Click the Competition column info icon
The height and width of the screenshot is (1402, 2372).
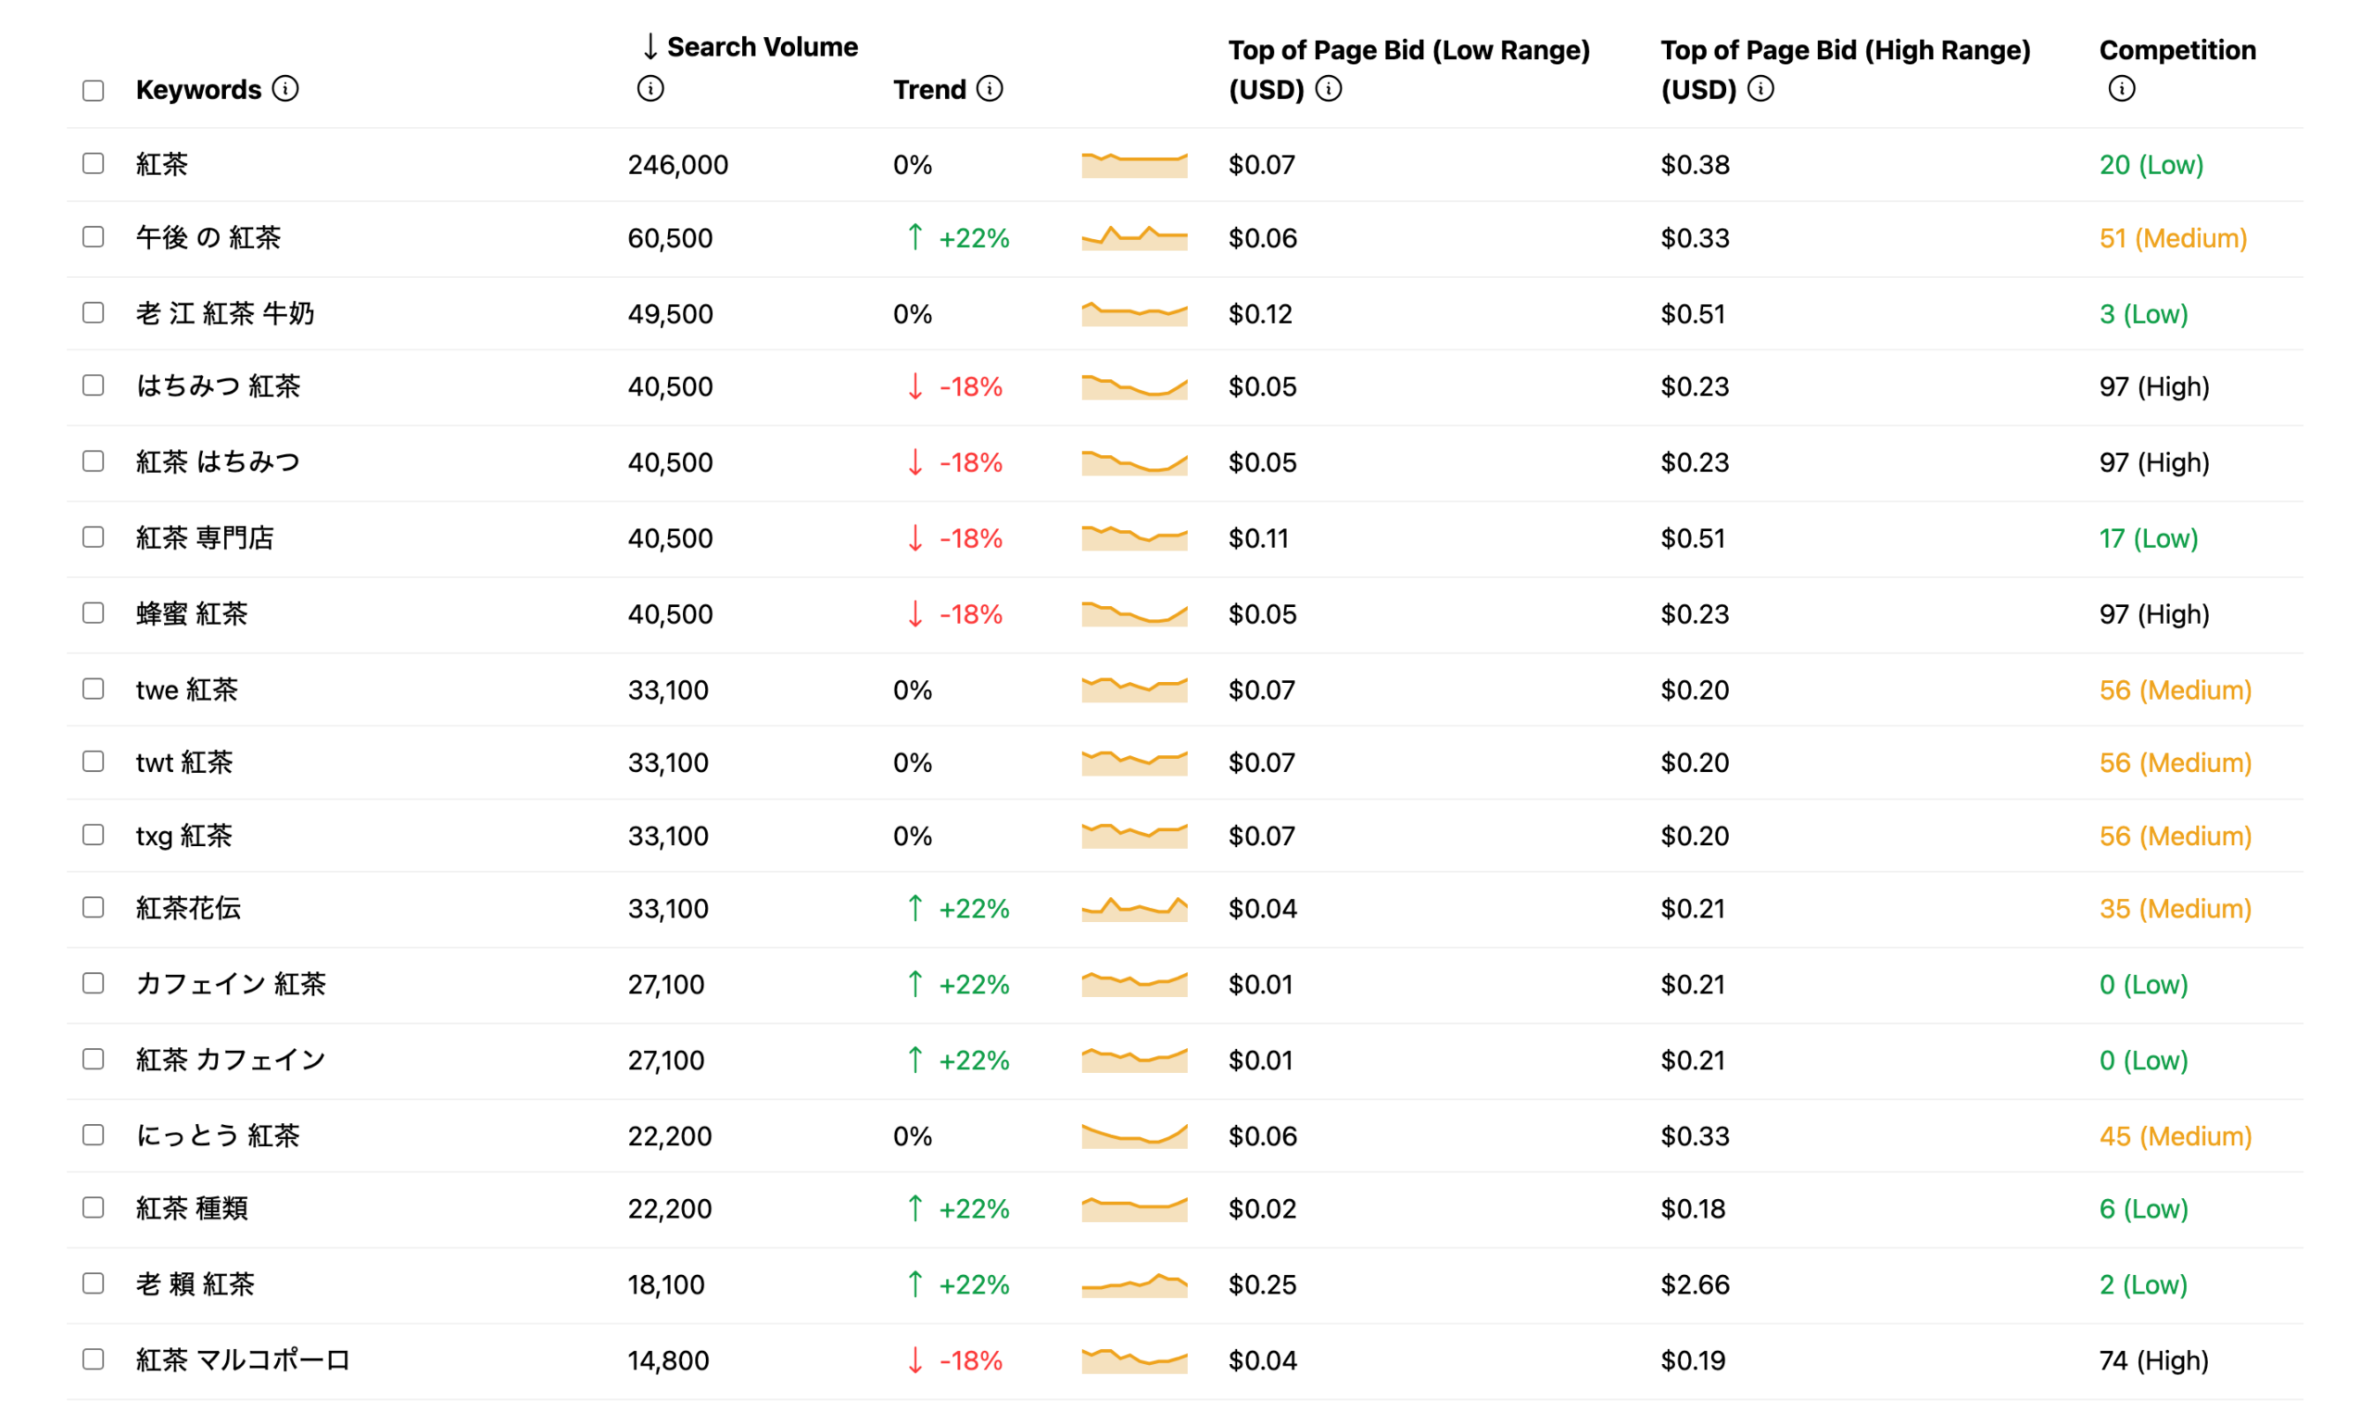pyautogui.click(x=2121, y=89)
